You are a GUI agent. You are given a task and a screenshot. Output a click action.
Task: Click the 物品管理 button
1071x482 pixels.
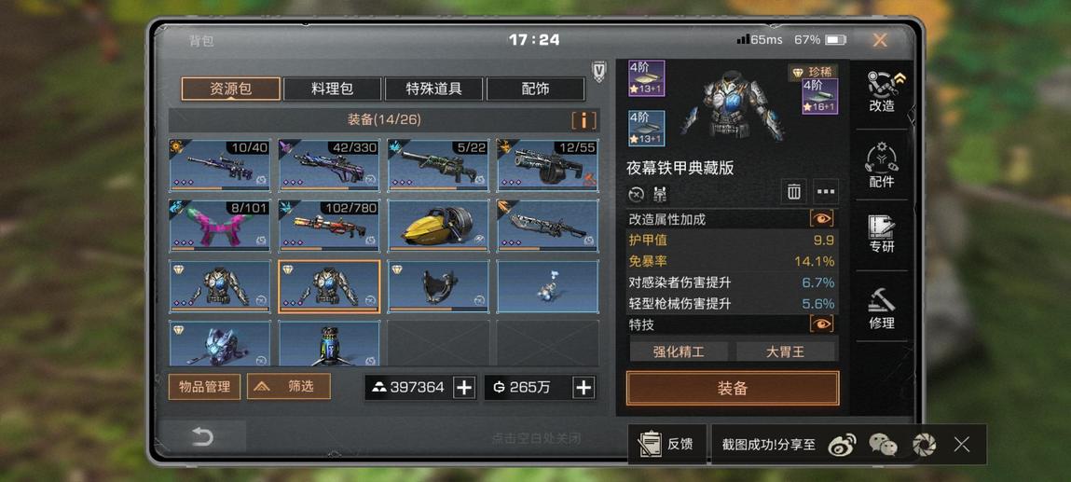[204, 386]
